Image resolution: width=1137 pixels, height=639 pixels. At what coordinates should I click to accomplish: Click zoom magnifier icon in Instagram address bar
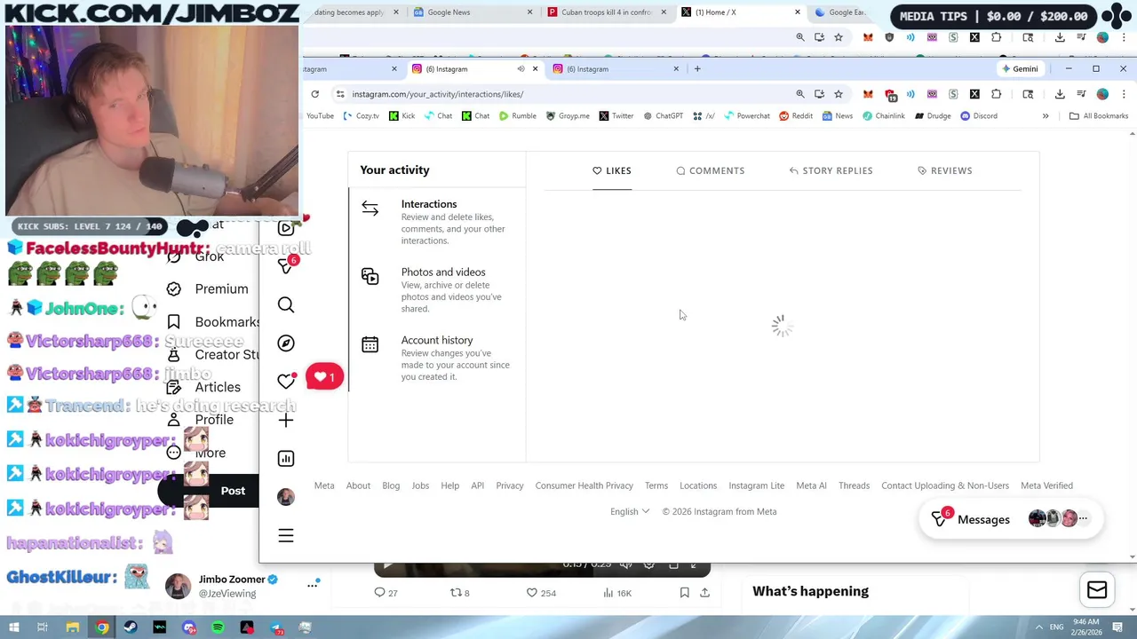[800, 94]
